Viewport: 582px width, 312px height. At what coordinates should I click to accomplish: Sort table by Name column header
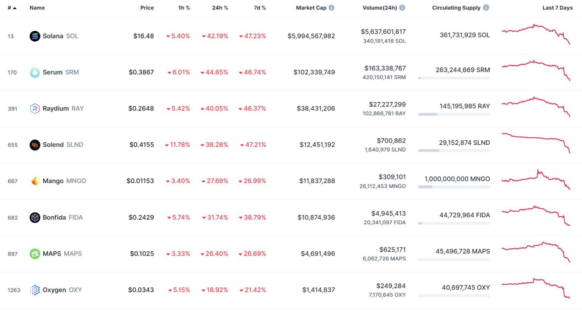click(37, 8)
